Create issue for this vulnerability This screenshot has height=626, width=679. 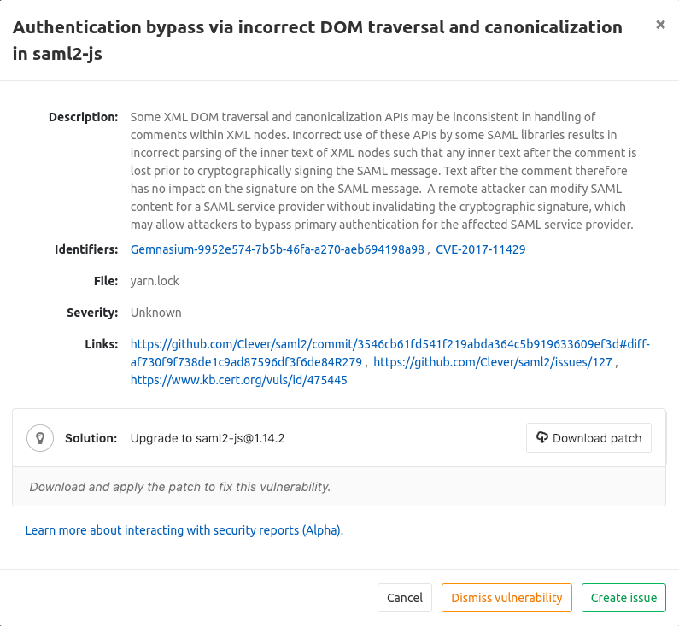pyautogui.click(x=623, y=598)
